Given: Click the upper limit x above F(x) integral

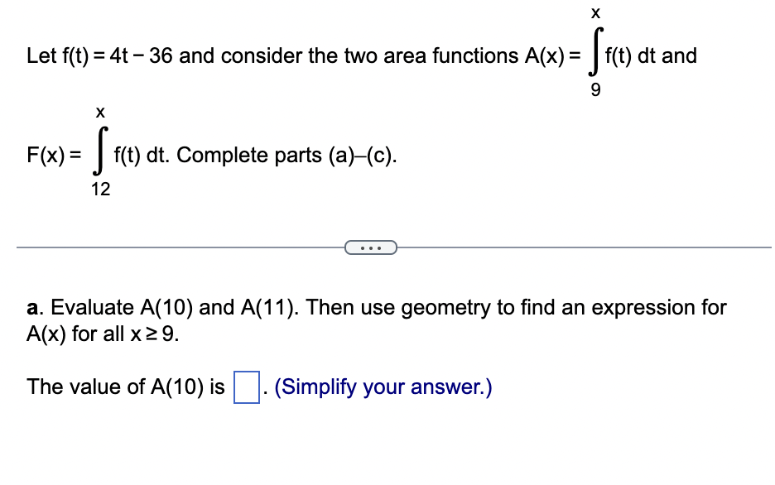Looking at the screenshot, I should click(99, 113).
